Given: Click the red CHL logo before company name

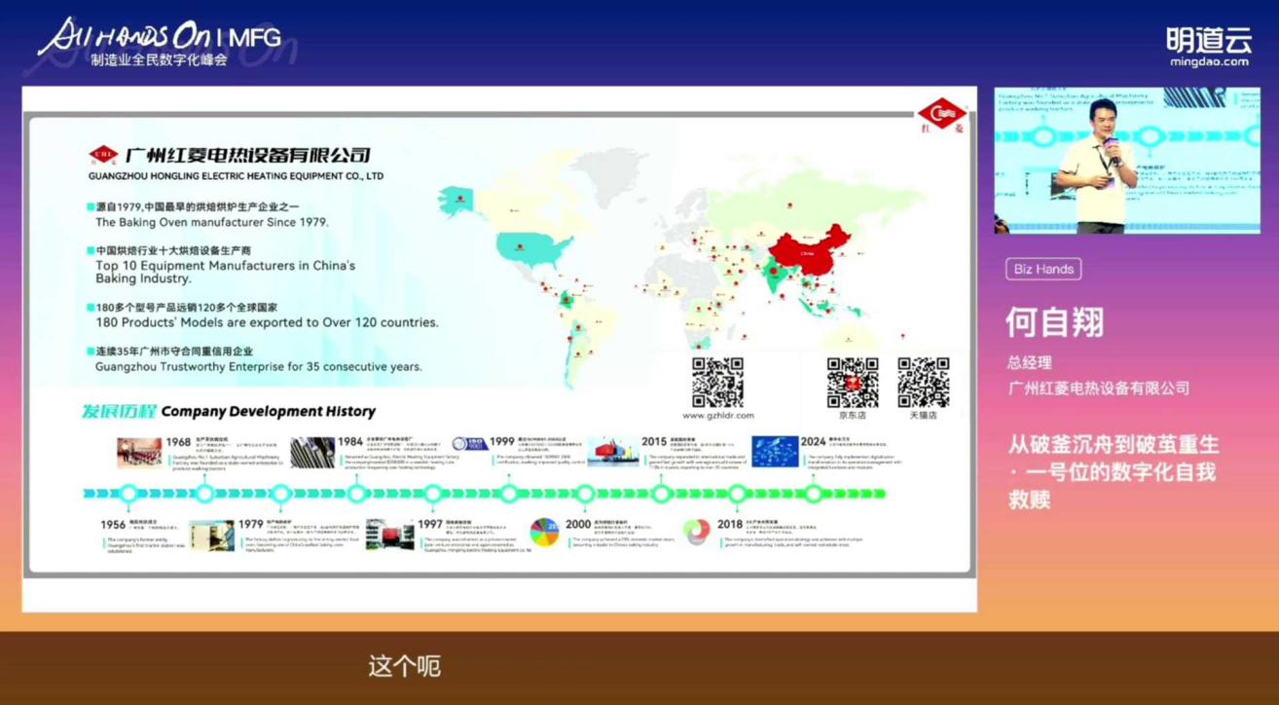Looking at the screenshot, I should [x=103, y=155].
